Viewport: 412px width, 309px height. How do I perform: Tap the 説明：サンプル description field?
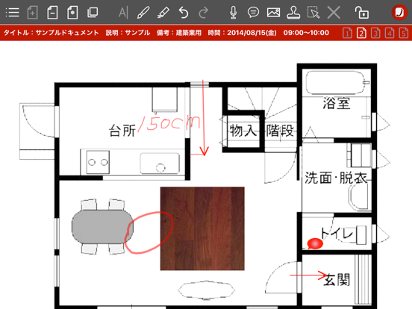tap(128, 33)
